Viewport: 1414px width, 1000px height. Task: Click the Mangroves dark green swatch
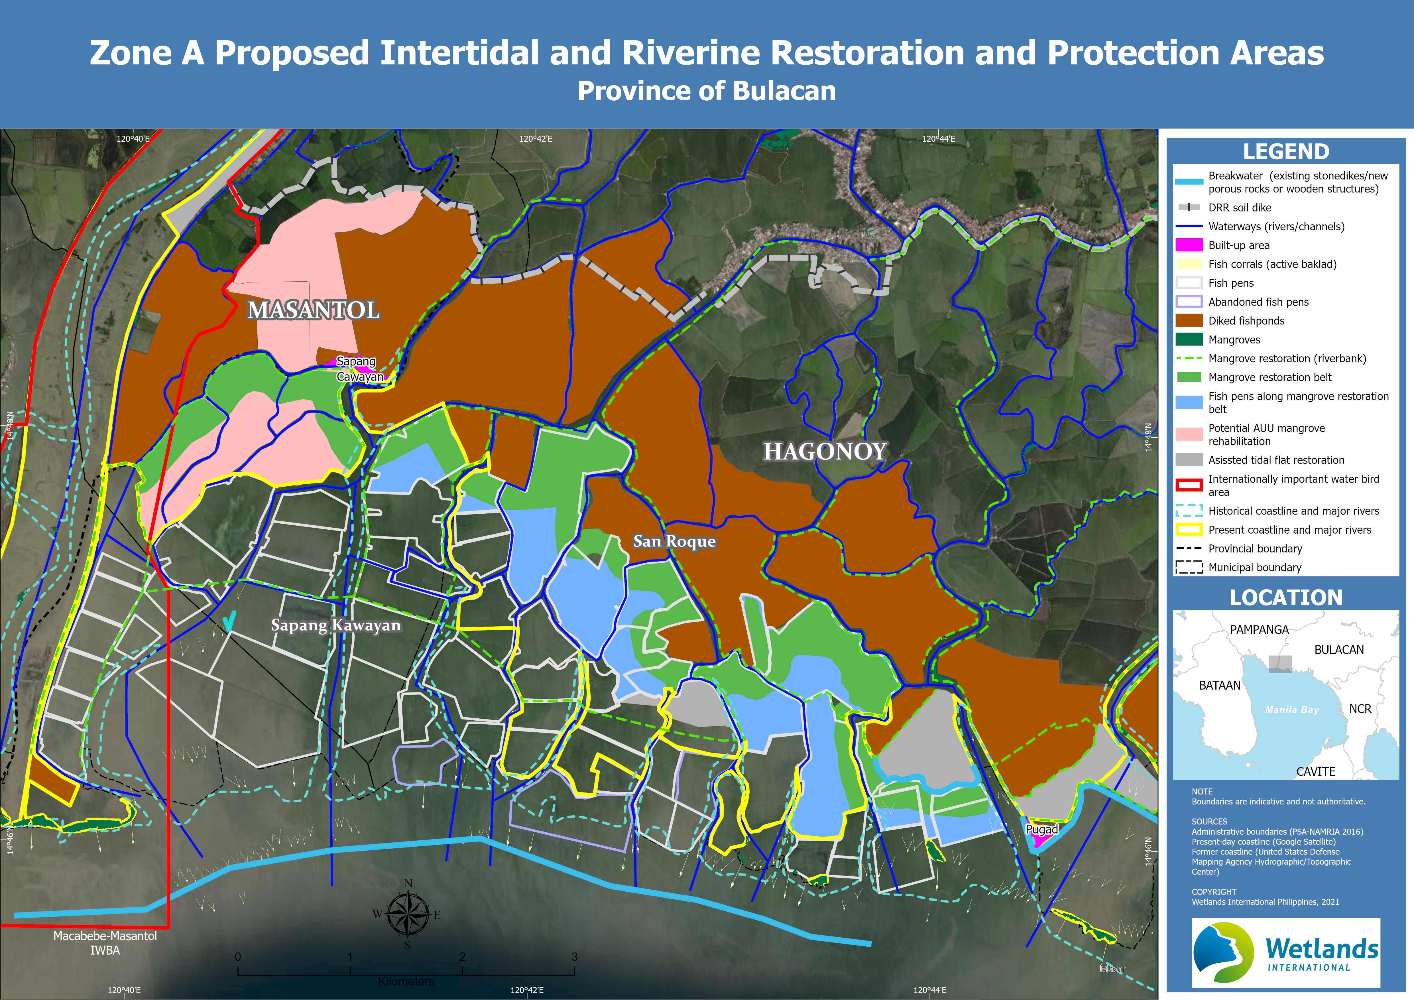tap(1189, 339)
